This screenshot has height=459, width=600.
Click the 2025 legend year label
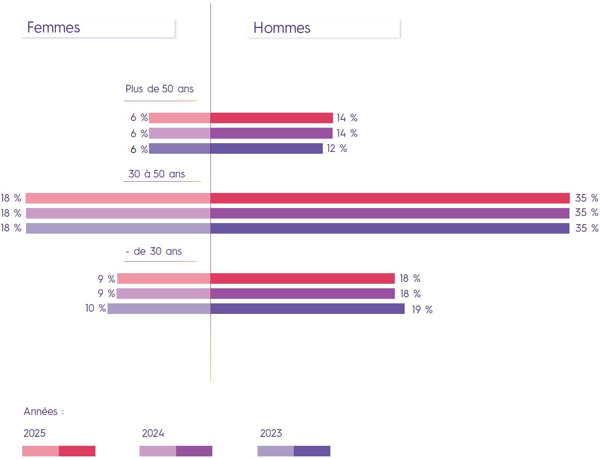(x=34, y=433)
